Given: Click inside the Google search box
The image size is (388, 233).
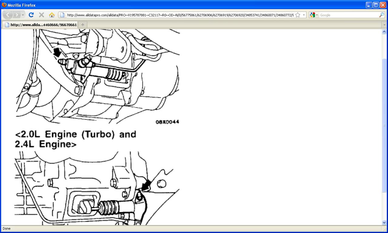Looking at the screenshot, I should [349, 15].
